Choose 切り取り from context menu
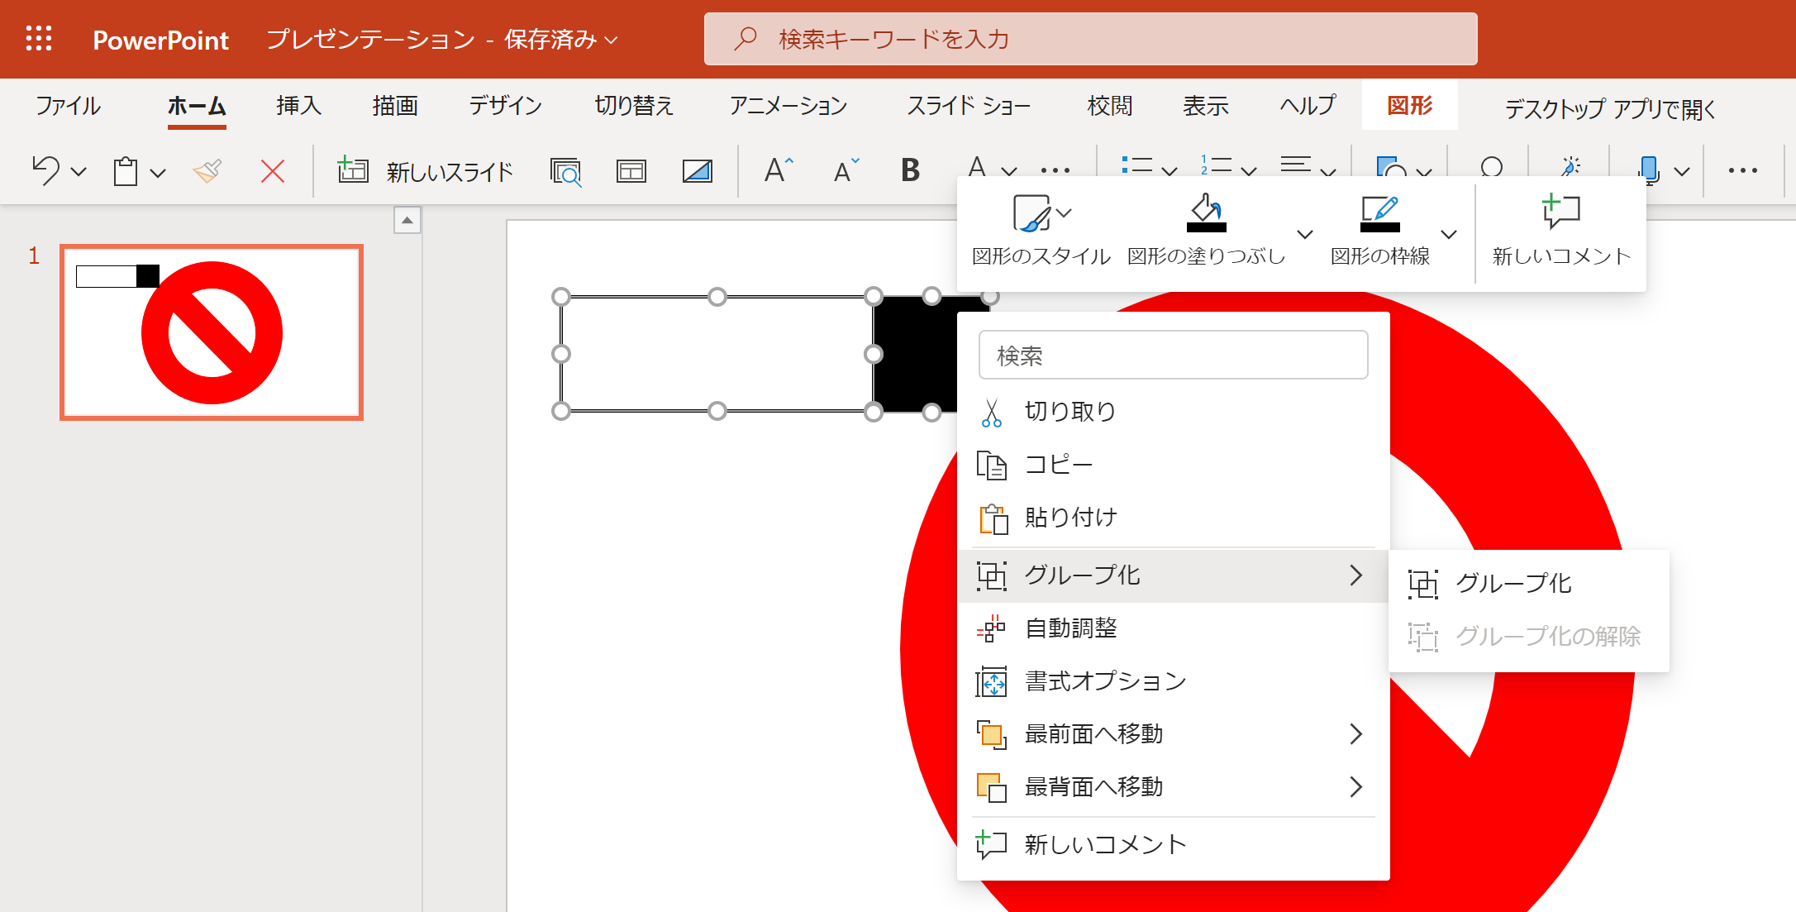The width and height of the screenshot is (1796, 912). (1173, 412)
